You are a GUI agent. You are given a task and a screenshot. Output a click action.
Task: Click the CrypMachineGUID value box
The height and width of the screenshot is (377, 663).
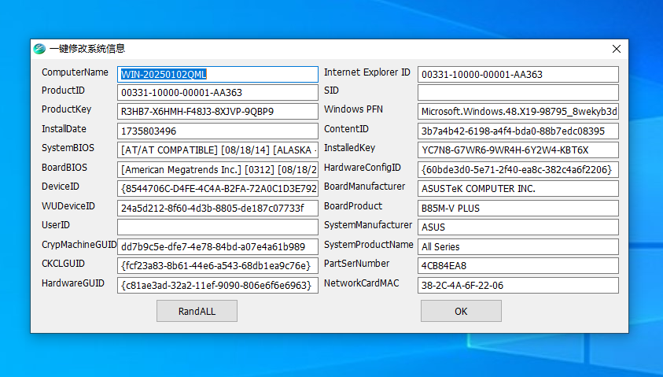(x=218, y=246)
